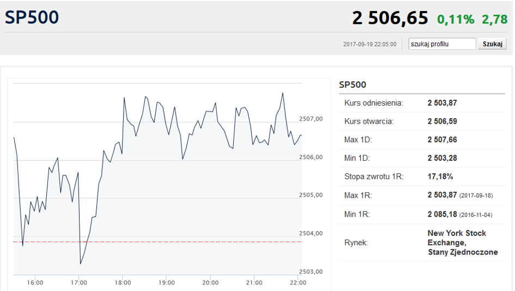The image size is (515, 291).
Task: Click the 18:00 label on the time axis
Action: (123, 283)
